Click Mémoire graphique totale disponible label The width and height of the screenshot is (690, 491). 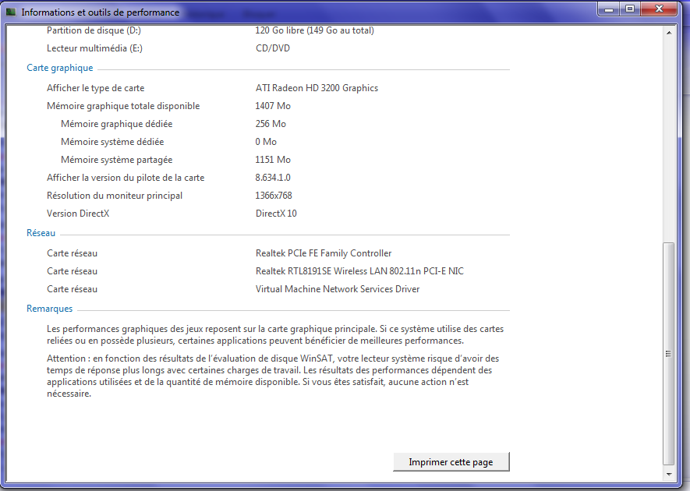click(123, 106)
